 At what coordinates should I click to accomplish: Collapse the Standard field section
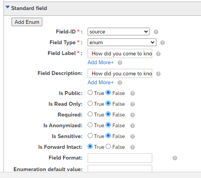7,7
